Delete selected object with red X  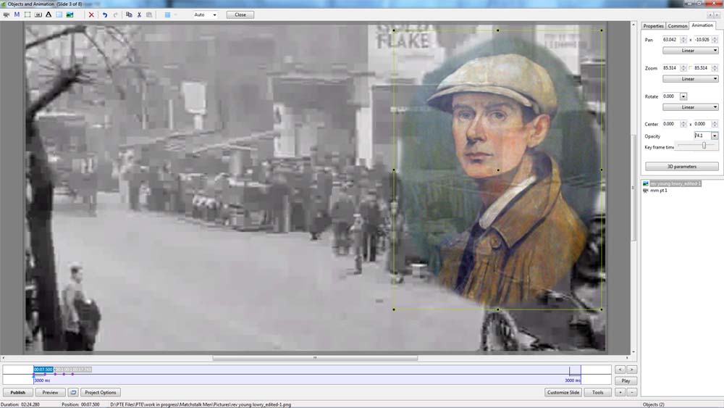pyautogui.click(x=91, y=14)
